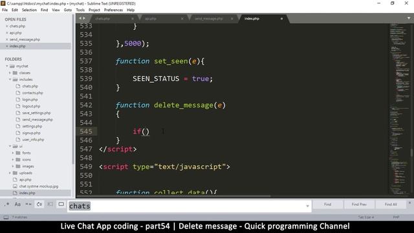Click the tab navigation left arrow
The height and width of the screenshot is (233, 414).
pos(80,18)
